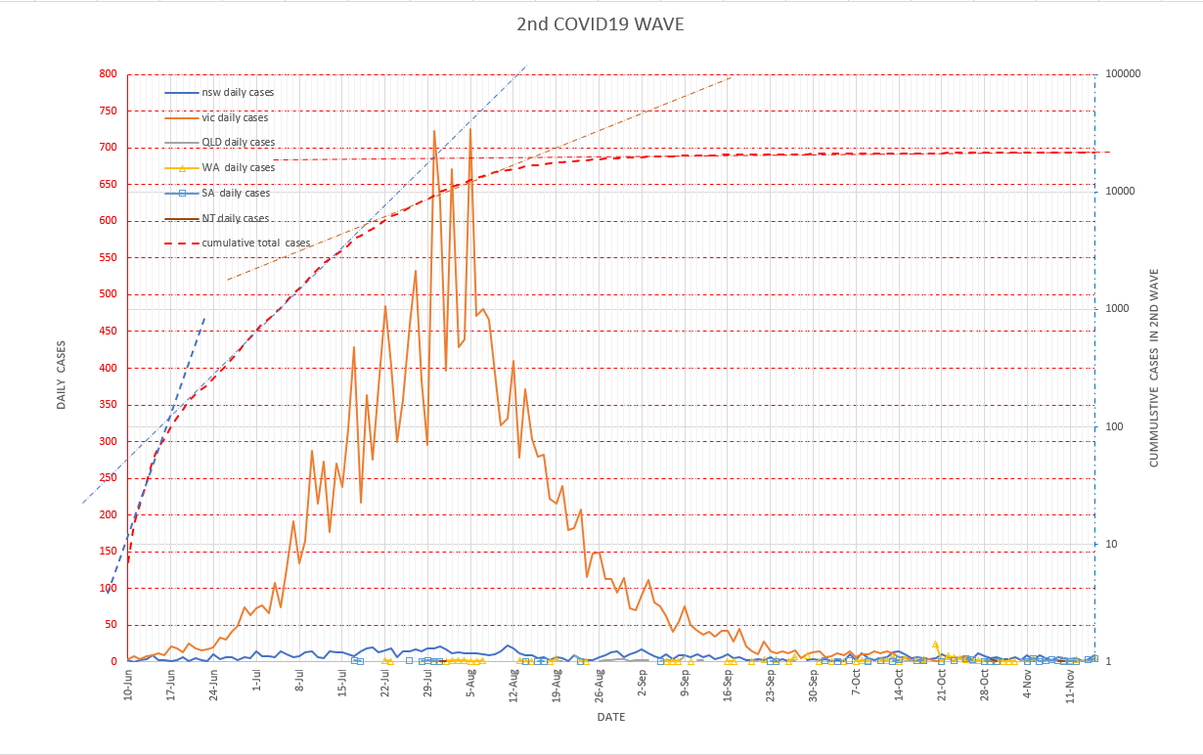Click the 150 label on the left axis
Image resolution: width=1203 pixels, height=755 pixels.
click(107, 552)
